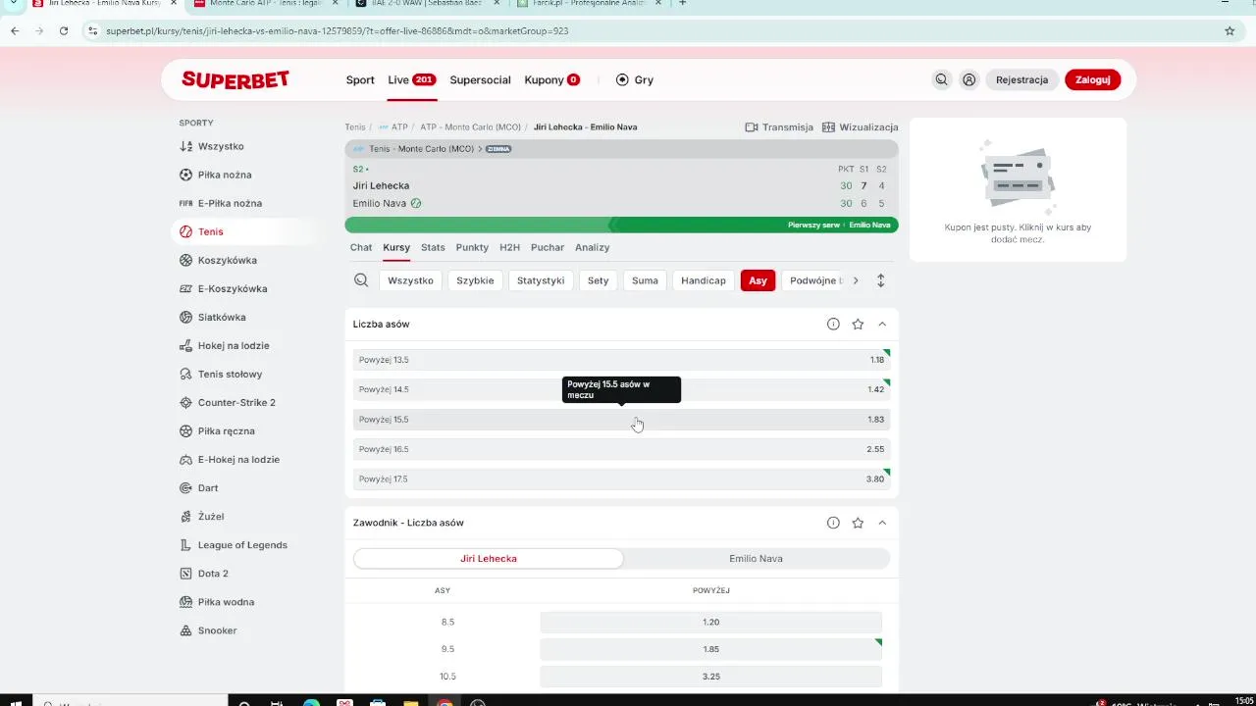Select League of Legends in sidebar
The height and width of the screenshot is (706, 1256).
tap(244, 544)
